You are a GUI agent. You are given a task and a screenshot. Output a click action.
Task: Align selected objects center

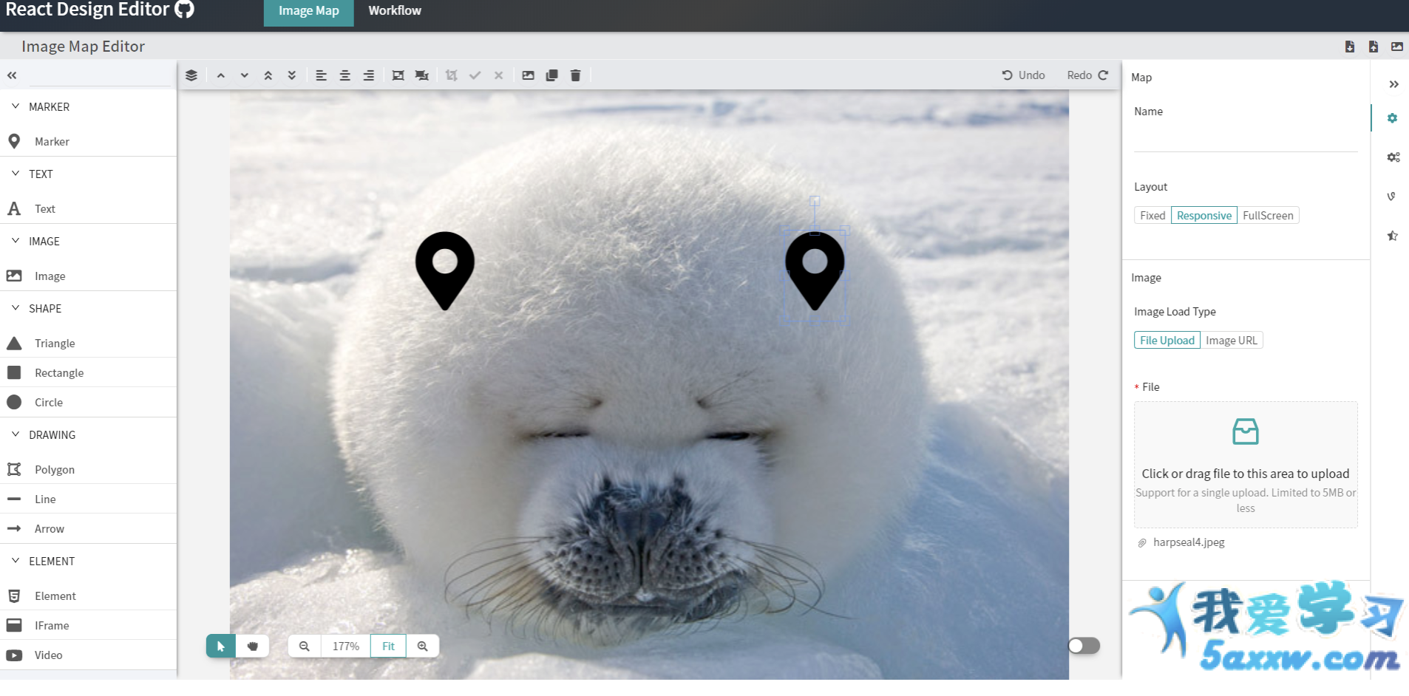344,75
